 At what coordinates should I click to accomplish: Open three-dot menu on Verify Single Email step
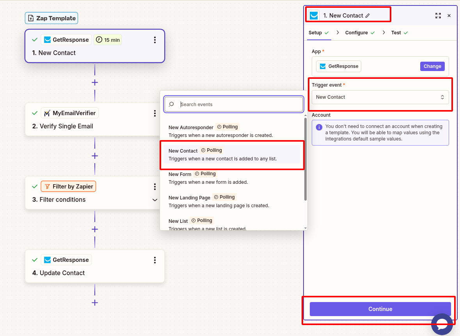pyautogui.click(x=155, y=113)
